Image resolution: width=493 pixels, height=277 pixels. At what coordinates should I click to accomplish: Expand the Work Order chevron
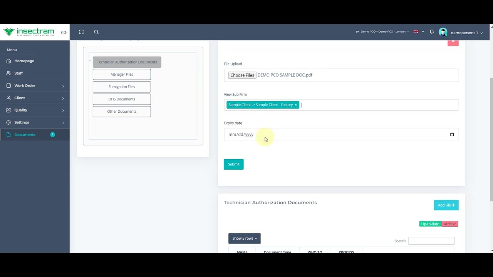63,86
